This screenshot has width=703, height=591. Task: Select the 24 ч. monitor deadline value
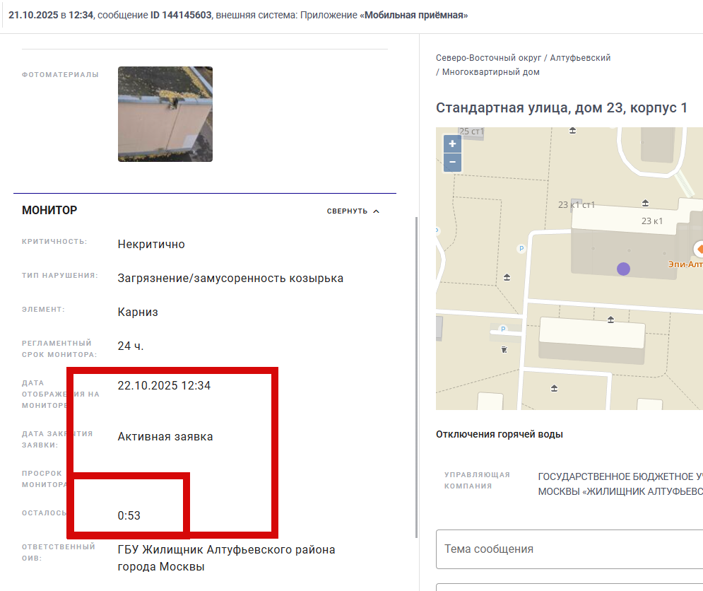coord(131,346)
